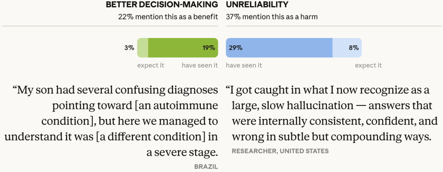Screen dimensions: 443x172
Task: Click 'expect it' label under the blue bar
Action: click(x=368, y=65)
